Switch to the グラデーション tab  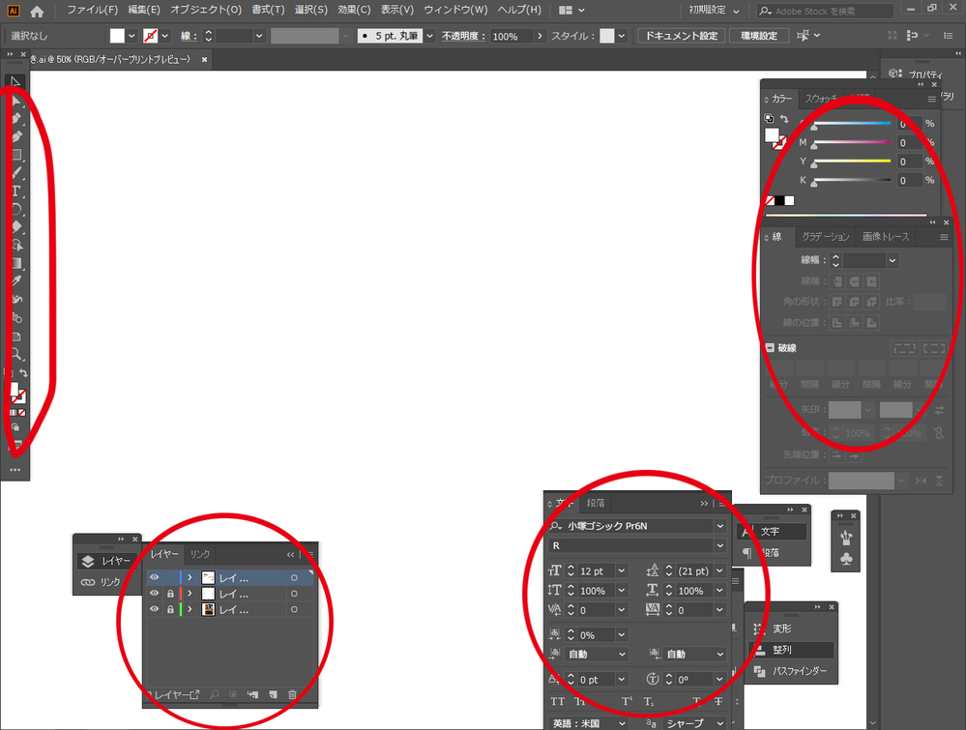[825, 237]
